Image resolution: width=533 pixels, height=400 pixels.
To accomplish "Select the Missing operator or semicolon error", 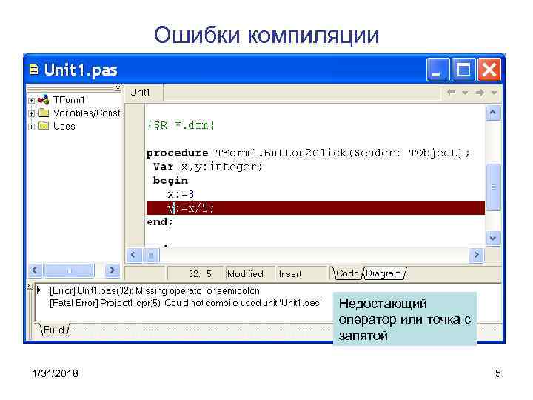I will click(155, 291).
